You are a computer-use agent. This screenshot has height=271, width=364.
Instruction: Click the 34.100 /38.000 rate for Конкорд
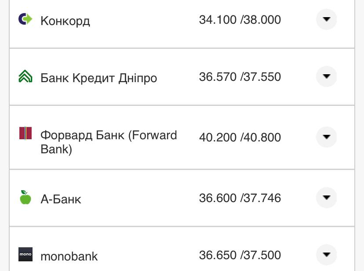coord(240,19)
